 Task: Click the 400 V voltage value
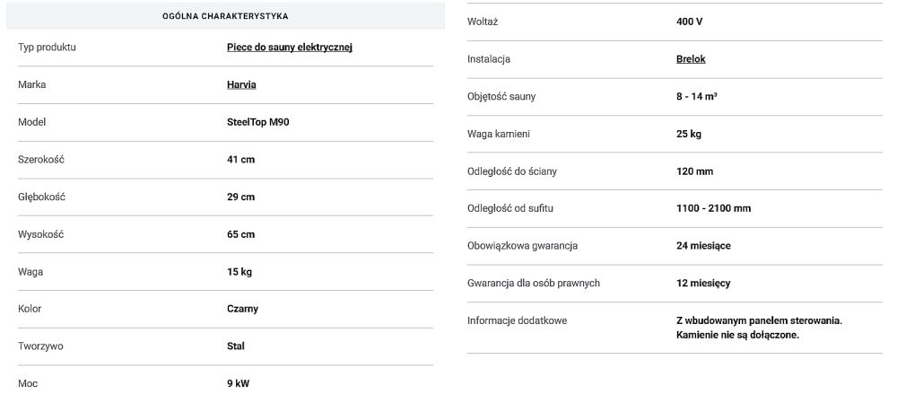690,22
